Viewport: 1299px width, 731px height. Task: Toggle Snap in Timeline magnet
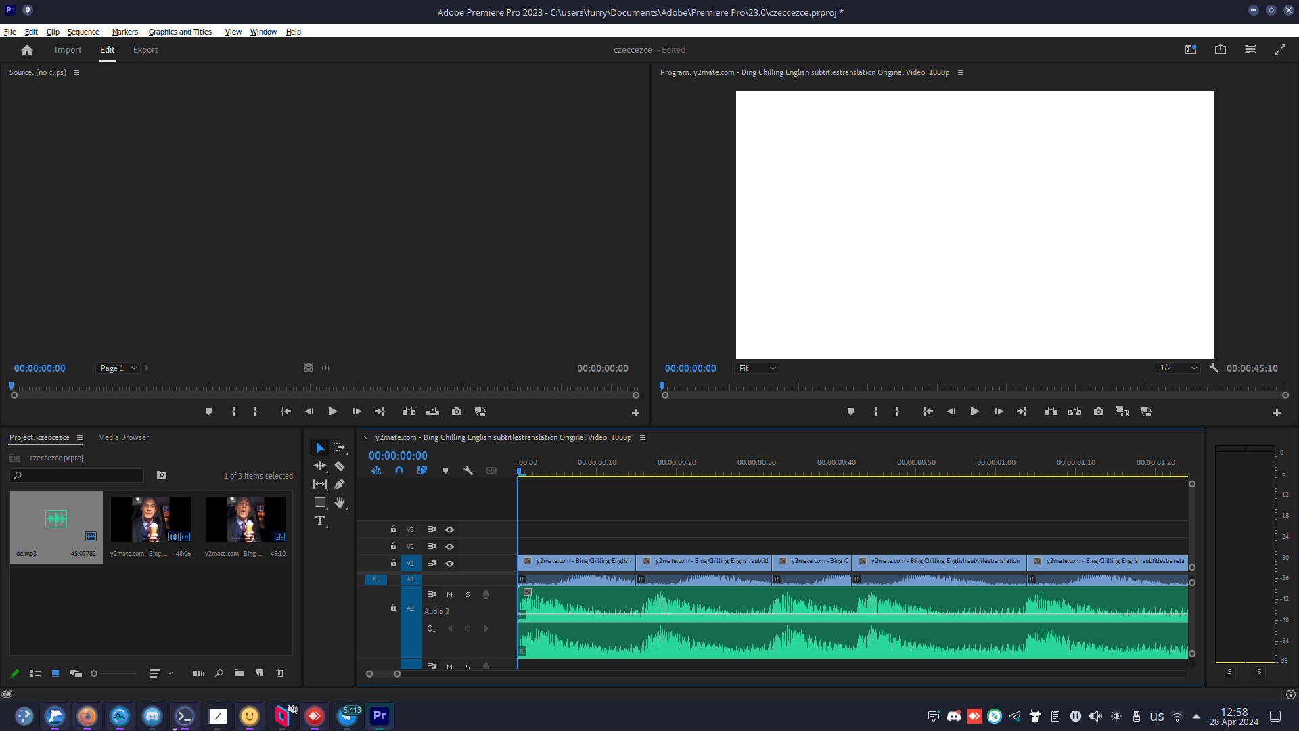(x=399, y=470)
